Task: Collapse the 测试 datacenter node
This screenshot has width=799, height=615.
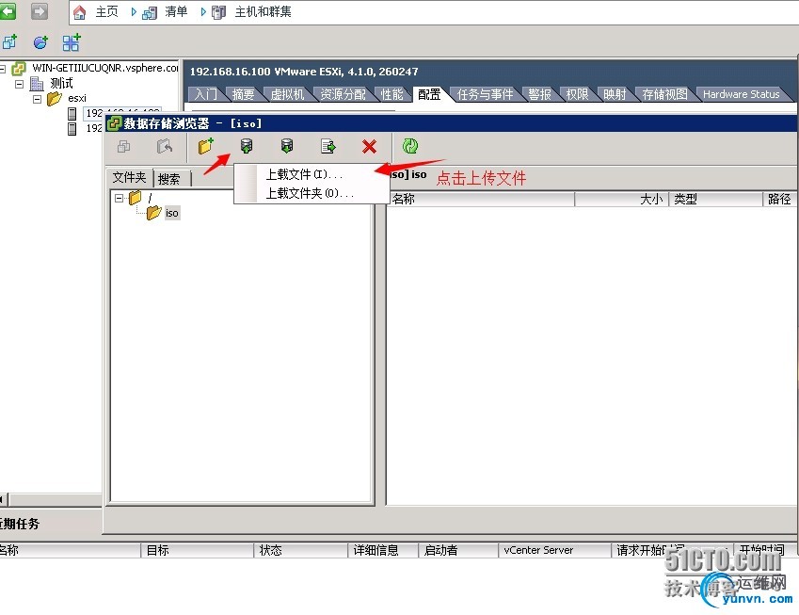Action: (19, 84)
